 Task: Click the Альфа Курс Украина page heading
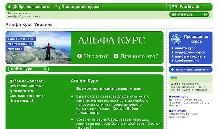(x=29, y=24)
